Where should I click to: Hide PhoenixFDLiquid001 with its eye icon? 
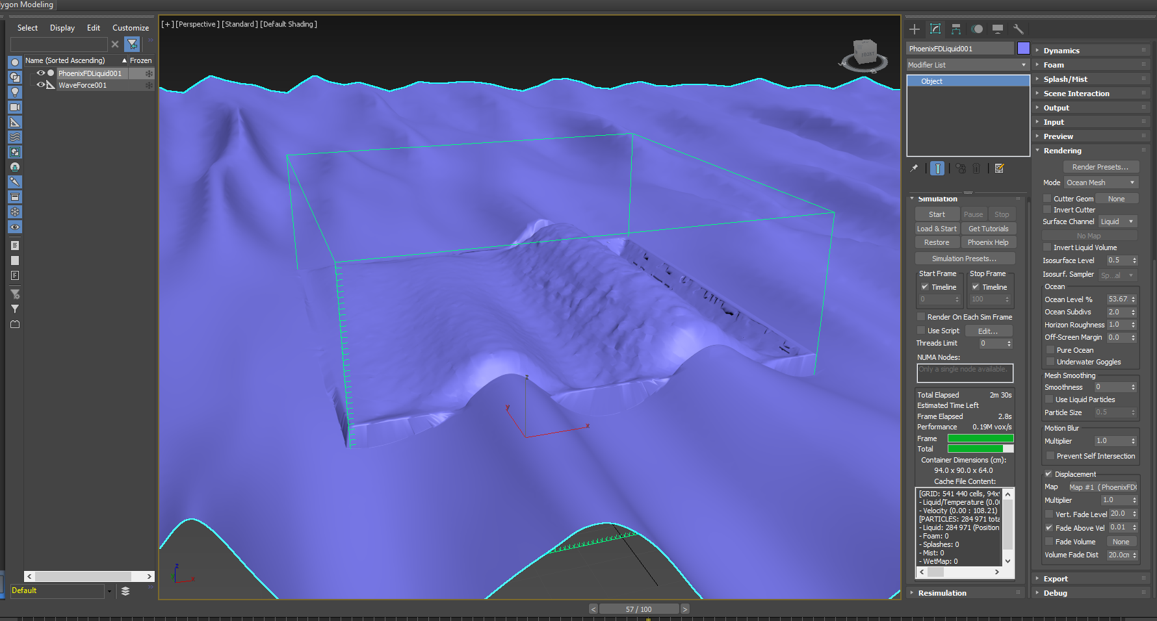coord(41,73)
